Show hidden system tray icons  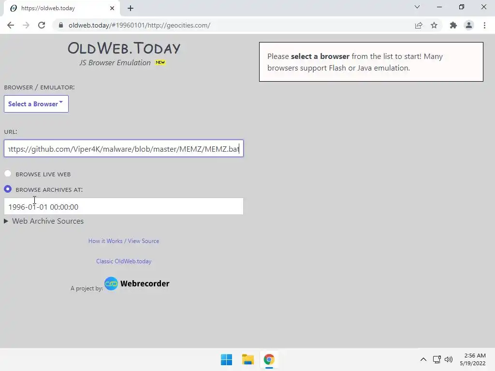[423, 359]
